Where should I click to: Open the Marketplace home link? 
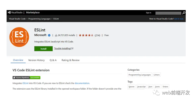click(33, 12)
